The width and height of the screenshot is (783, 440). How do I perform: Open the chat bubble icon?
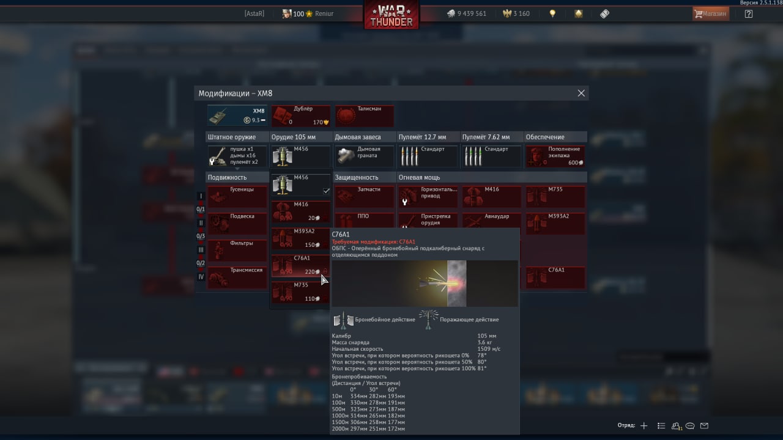[690, 425]
